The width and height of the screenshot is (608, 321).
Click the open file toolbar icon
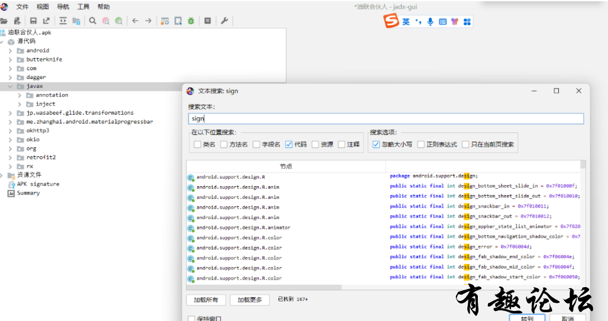[x=4, y=21]
